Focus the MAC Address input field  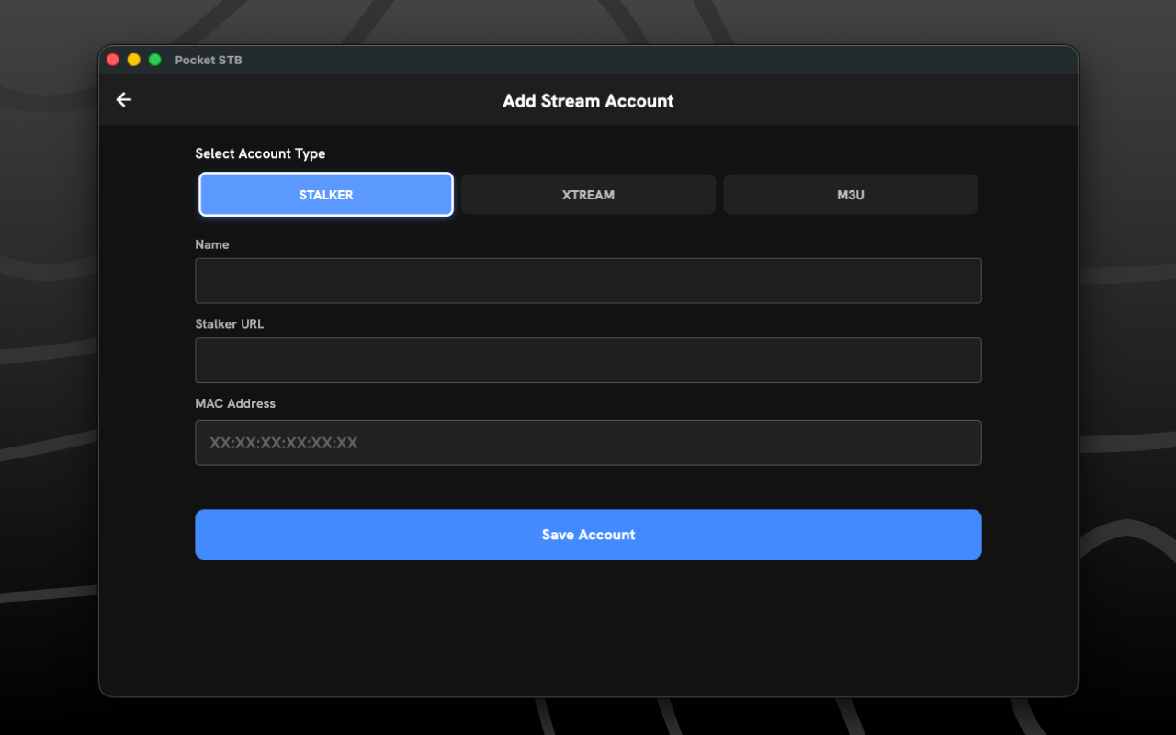coord(588,443)
